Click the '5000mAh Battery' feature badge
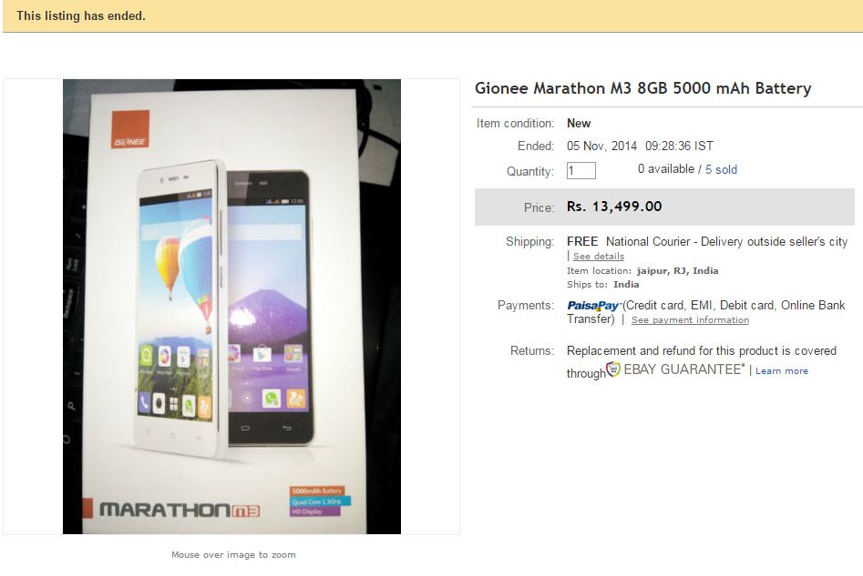Screen dimensions: 863x576 coord(316,490)
